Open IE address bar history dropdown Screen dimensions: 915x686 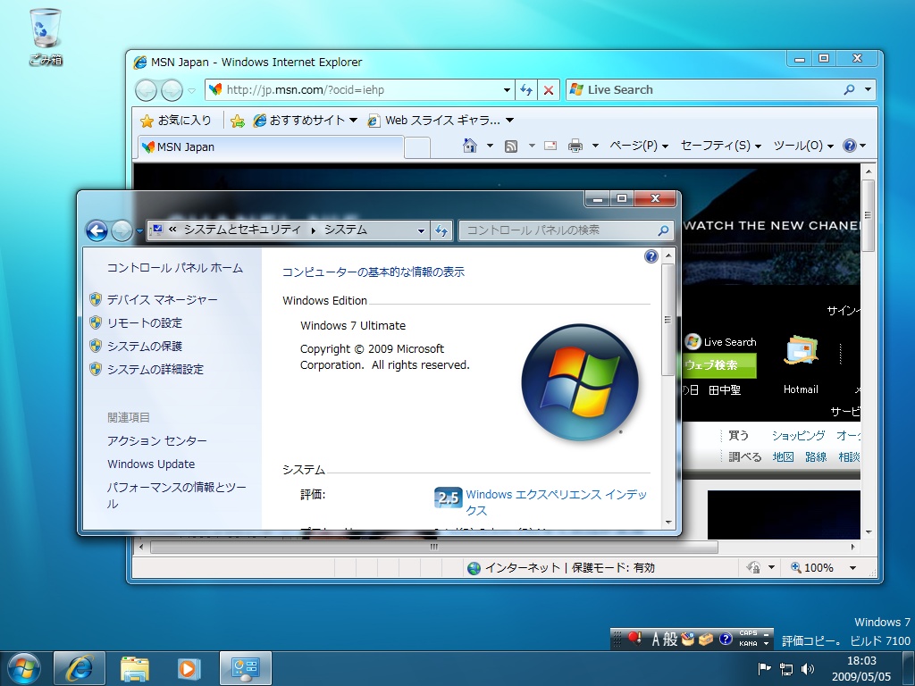pyautogui.click(x=507, y=90)
